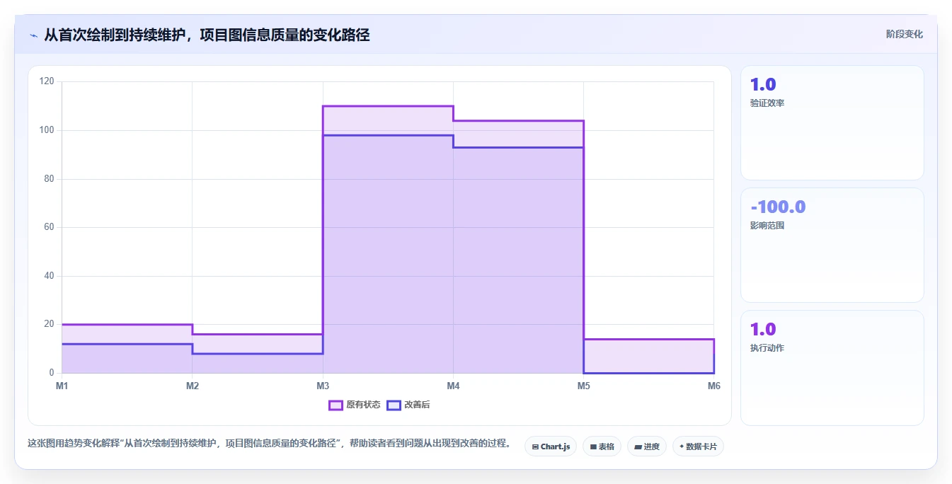Select the 数据卡片 tag

tap(698, 446)
